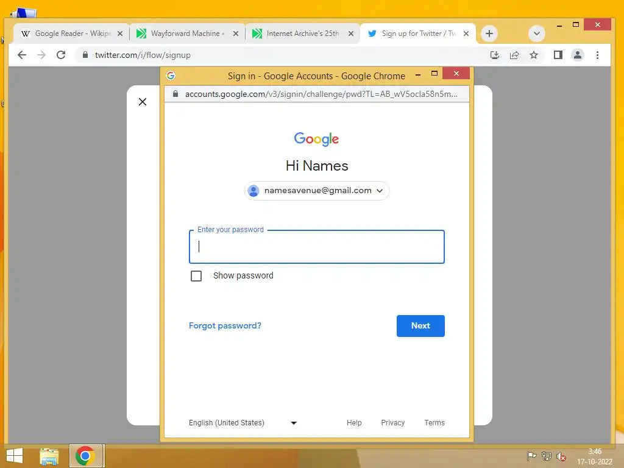Viewport: 624px width, 468px height.
Task: Click lock icon in popup address bar
Action: pos(175,94)
